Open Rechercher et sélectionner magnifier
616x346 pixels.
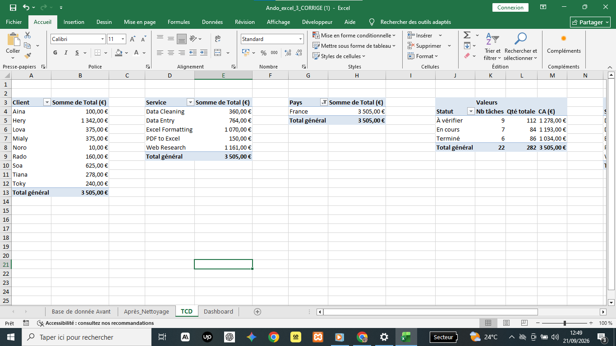click(521, 39)
